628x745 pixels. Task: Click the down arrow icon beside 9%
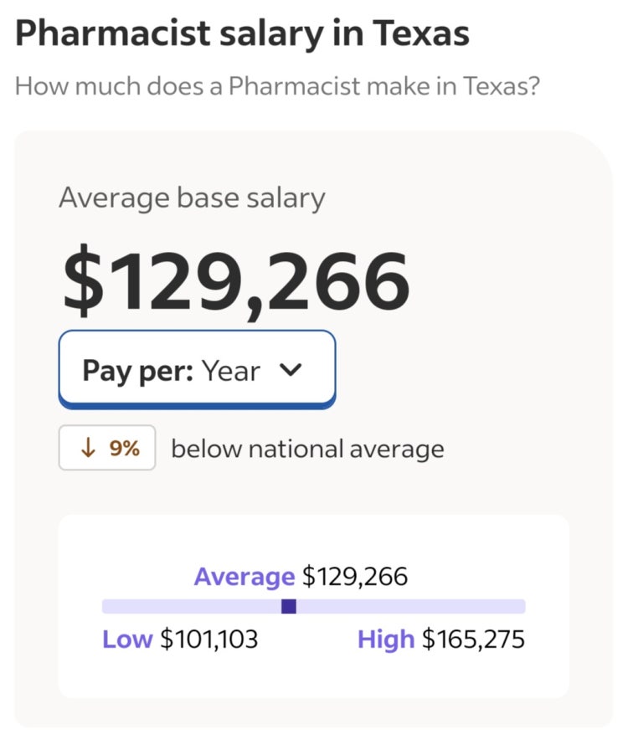pyautogui.click(x=87, y=449)
